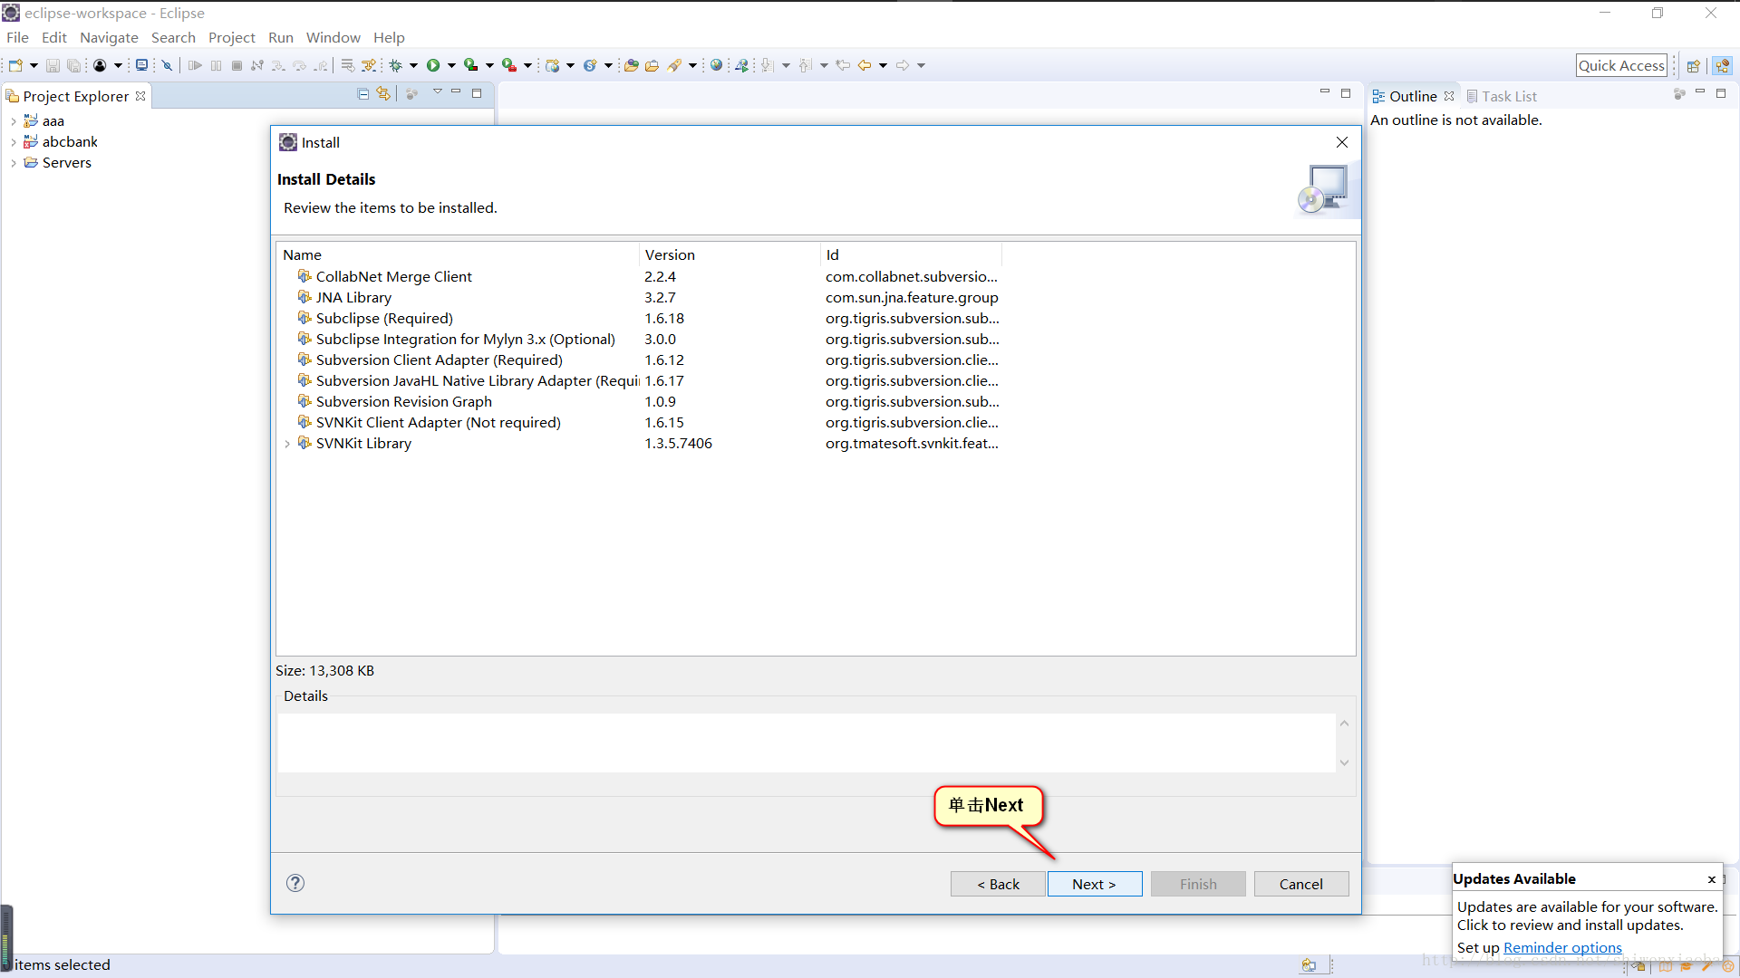Image resolution: width=1740 pixels, height=978 pixels.
Task: Open the Navigate menu
Action: (109, 37)
